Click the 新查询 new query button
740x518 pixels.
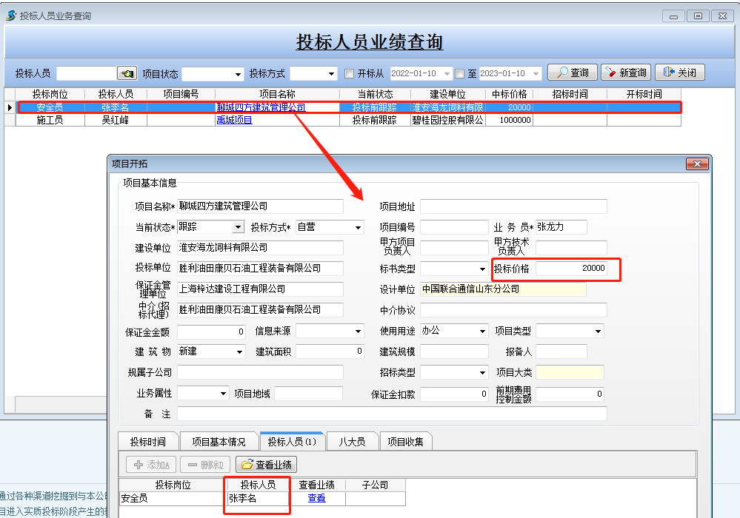[x=626, y=73]
